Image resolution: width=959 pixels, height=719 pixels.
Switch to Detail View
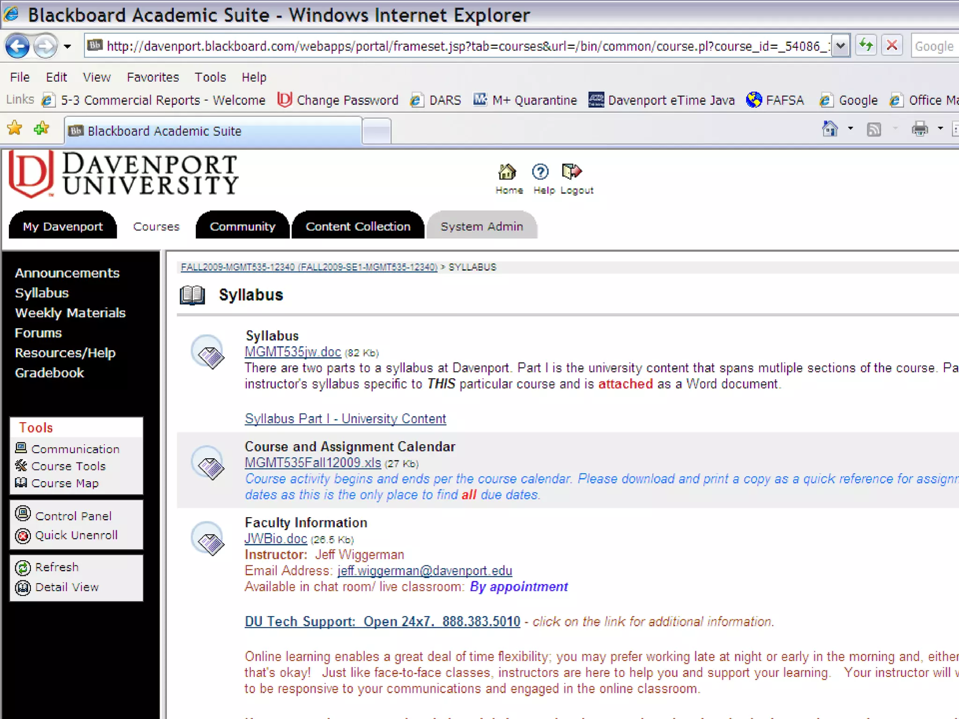tap(66, 587)
